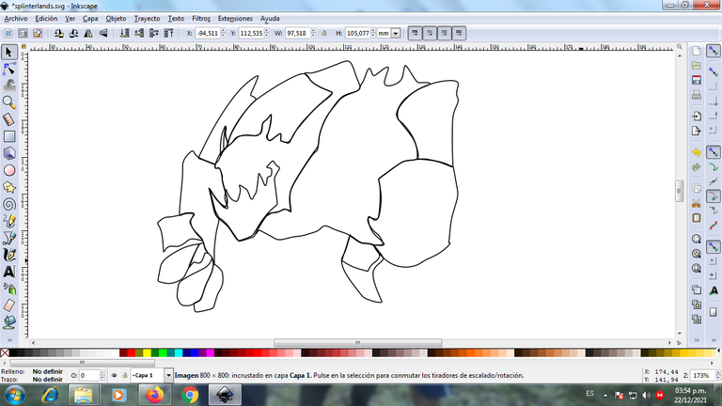This screenshot has width=722, height=406.
Task: Select the Paint bucket fill tool
Action: coord(8,322)
